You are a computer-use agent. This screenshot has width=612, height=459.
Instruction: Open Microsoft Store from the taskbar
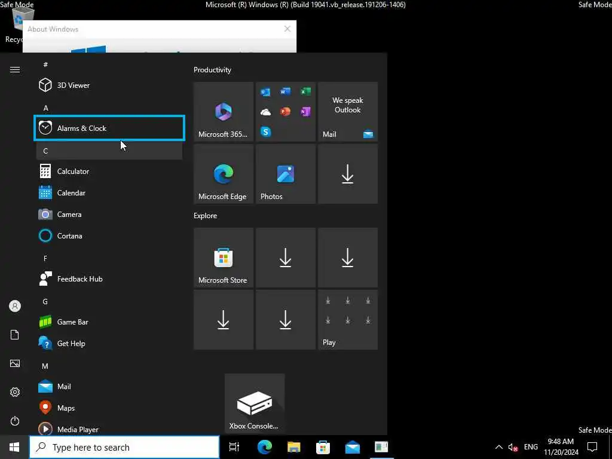[323, 447]
